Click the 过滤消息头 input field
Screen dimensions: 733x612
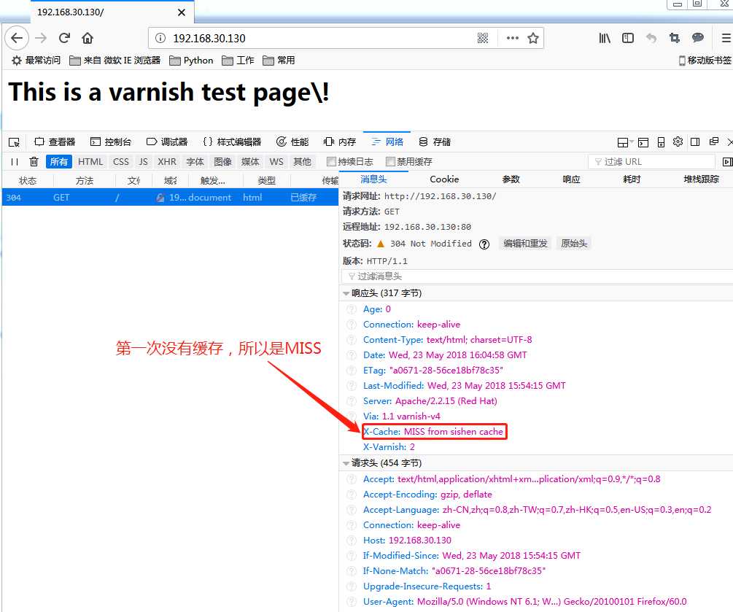point(537,276)
